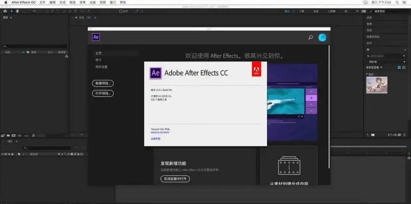Click the red Adobe logo in the About dialog
The width and height of the screenshot is (411, 204).
[x=256, y=69]
